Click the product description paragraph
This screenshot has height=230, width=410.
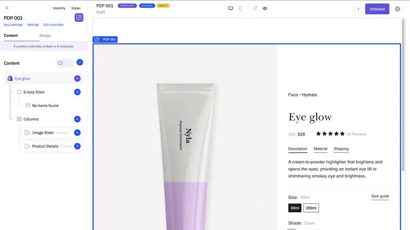[x=335, y=169]
